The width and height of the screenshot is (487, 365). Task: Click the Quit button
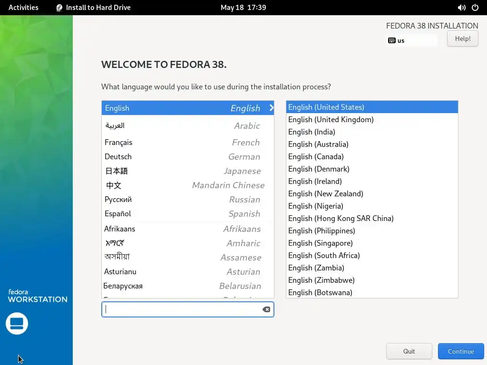pos(409,351)
